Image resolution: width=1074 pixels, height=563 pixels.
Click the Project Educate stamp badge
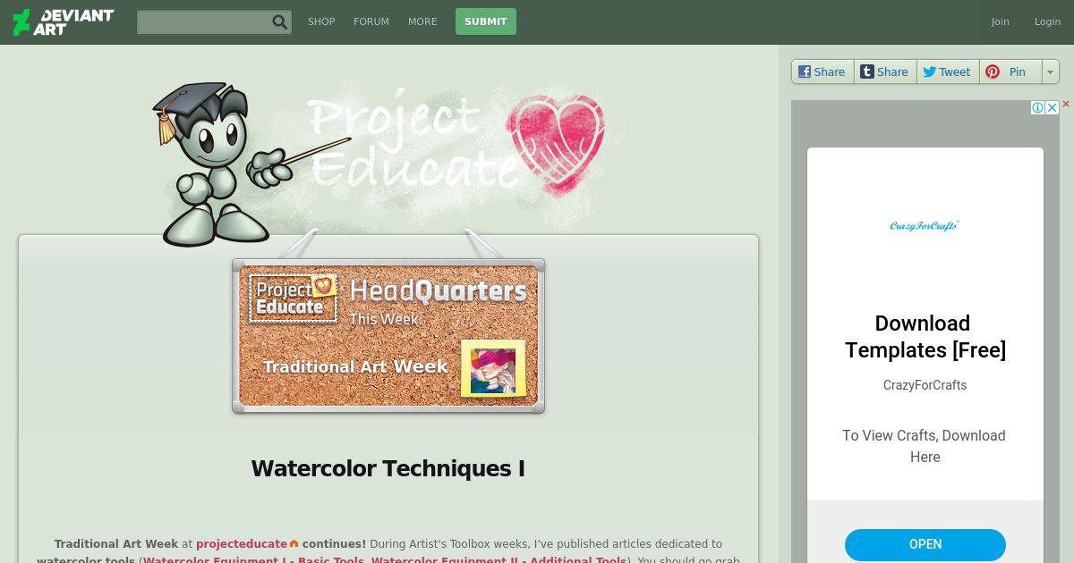[293, 298]
